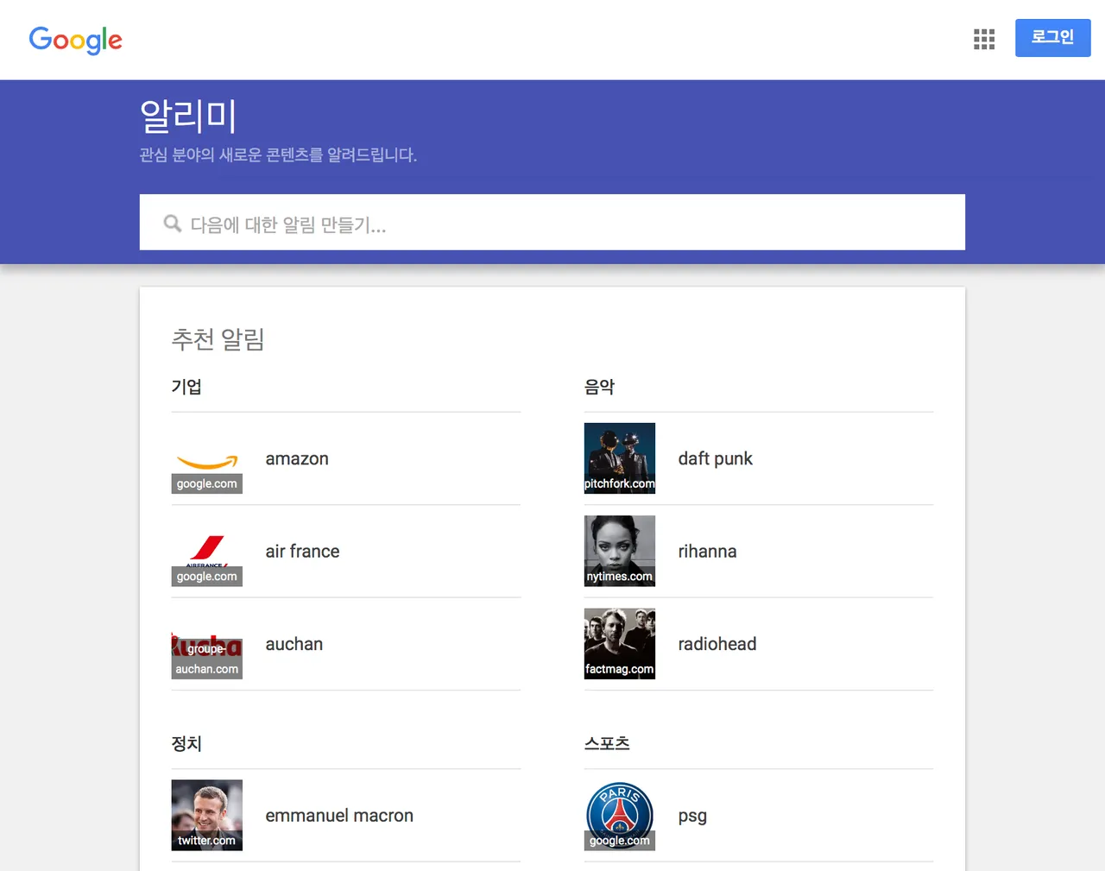This screenshot has height=871, width=1105.
Task: Click the Google logo
Action: [x=76, y=40]
